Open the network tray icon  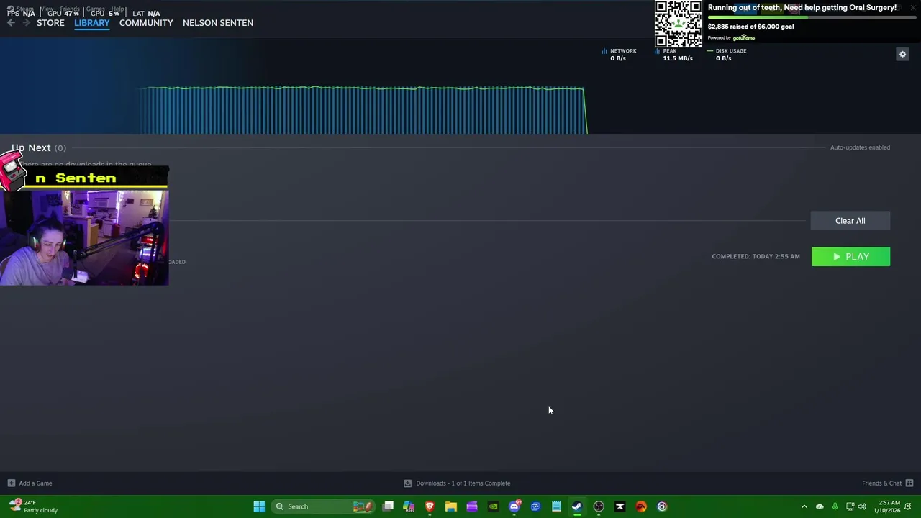coord(850,506)
